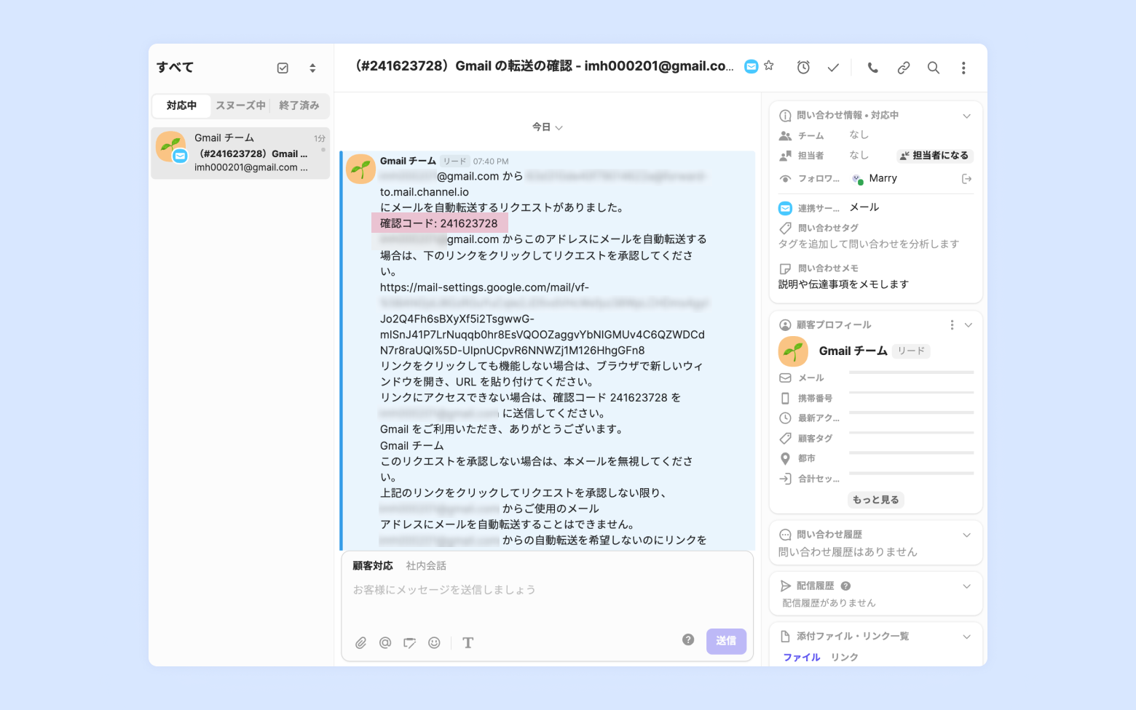Select the 顧客対応 reply tab
The width and height of the screenshot is (1136, 710).
(373, 566)
